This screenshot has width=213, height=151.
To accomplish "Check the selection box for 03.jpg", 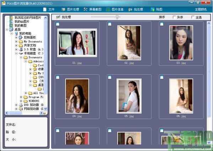I will (162, 24).
